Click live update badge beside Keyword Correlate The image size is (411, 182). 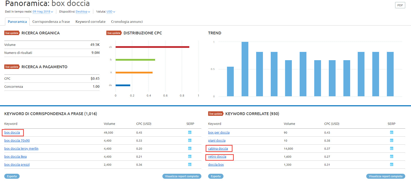[216, 114]
